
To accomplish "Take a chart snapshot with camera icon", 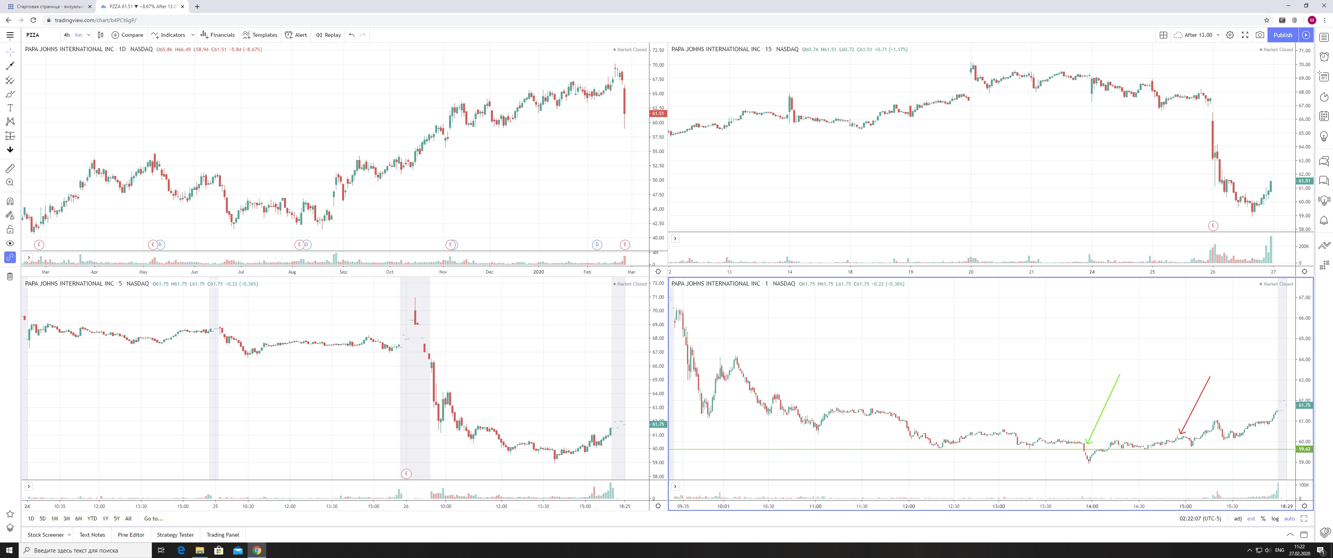I will (1259, 34).
